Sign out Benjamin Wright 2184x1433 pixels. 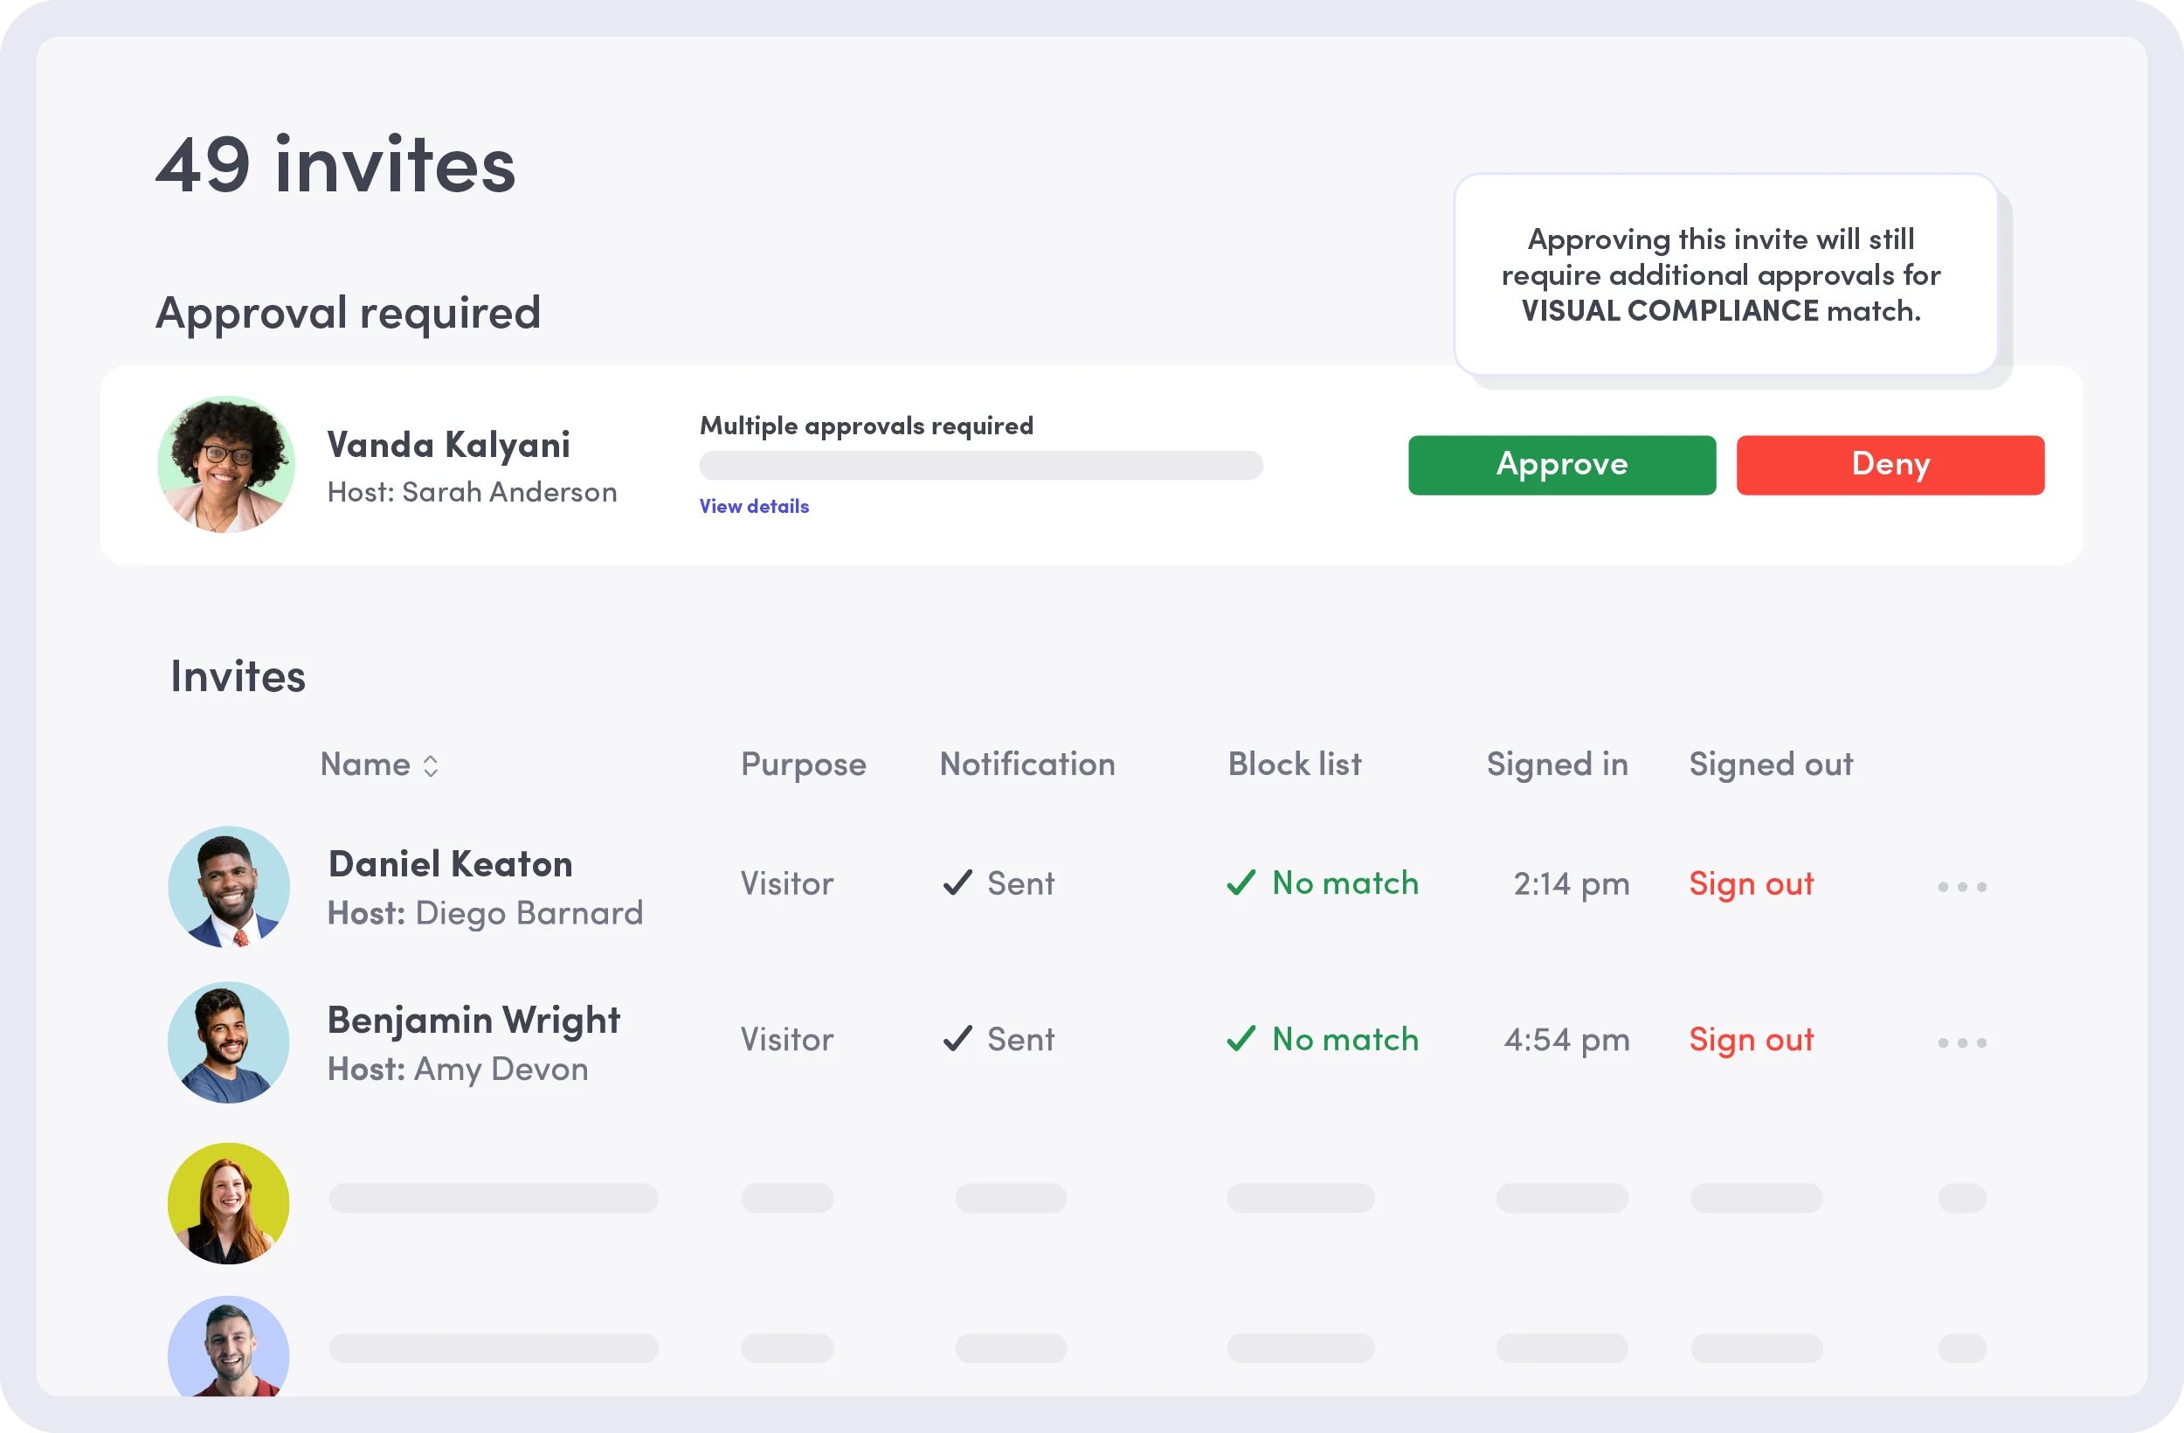pyautogui.click(x=1751, y=1040)
